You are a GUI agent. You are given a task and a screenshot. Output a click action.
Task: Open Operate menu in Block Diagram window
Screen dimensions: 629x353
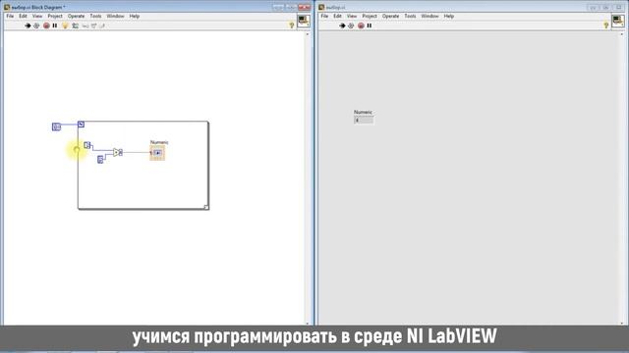pos(76,16)
